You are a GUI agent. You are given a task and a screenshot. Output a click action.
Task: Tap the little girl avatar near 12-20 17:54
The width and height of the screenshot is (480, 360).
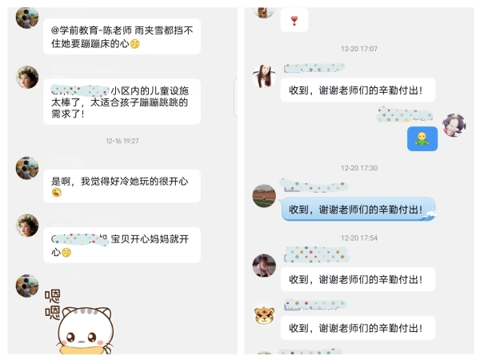pos(264,266)
